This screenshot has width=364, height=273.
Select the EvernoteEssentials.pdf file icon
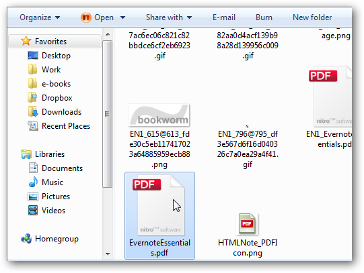click(x=159, y=205)
